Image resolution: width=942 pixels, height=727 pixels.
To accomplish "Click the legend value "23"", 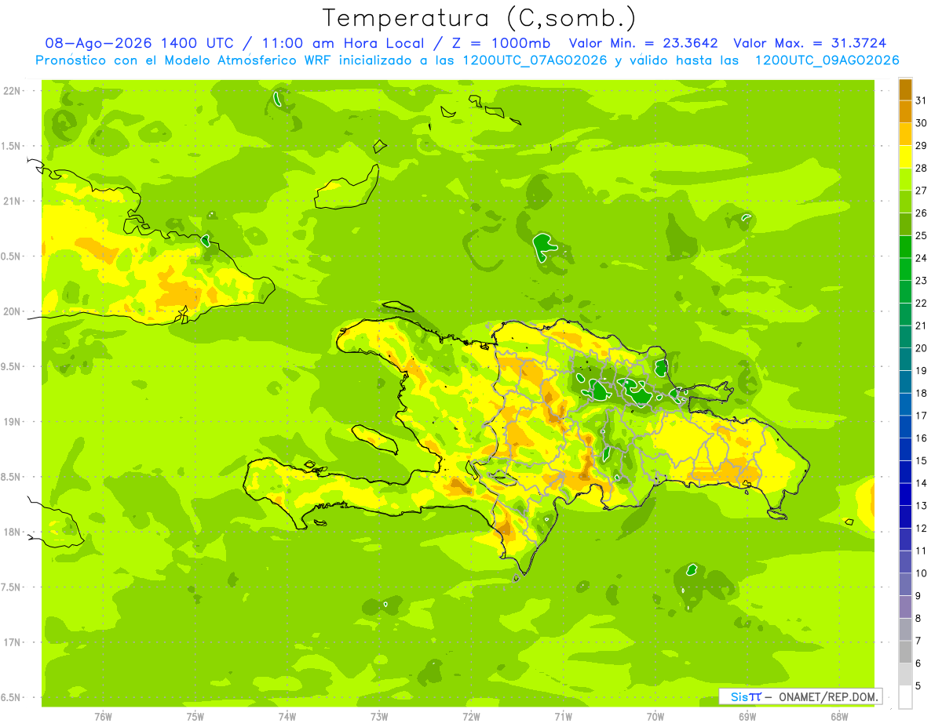I will [922, 281].
